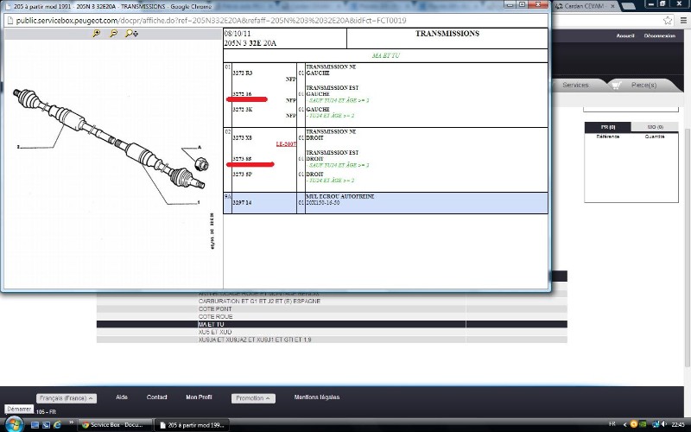Click part reference 3272 R3
Viewport: 691px width, 432px height.
tap(243, 73)
